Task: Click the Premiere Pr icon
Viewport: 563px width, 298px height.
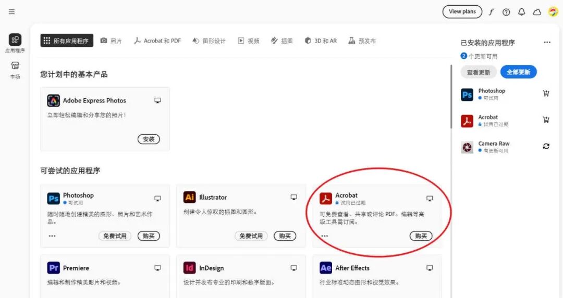Action: click(x=54, y=268)
